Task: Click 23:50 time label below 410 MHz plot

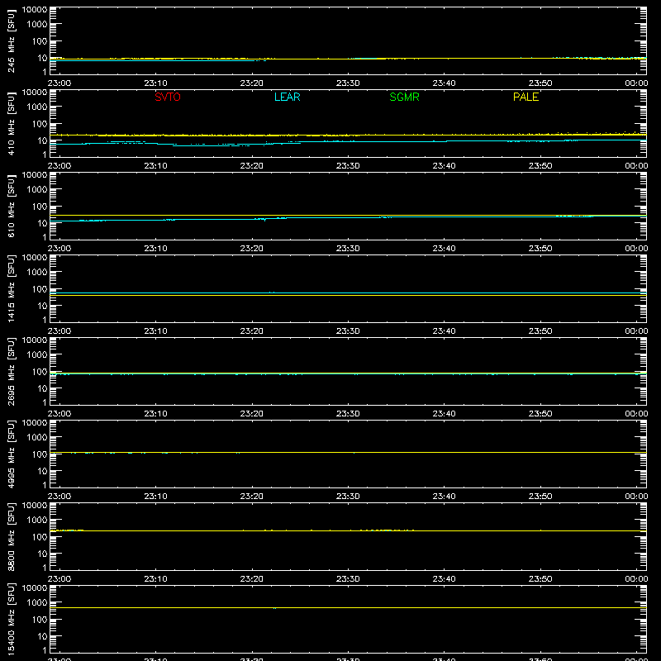Action: click(x=540, y=166)
